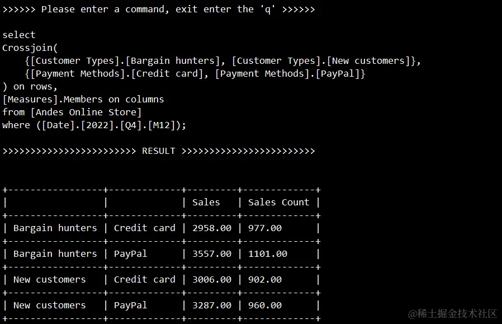Click 'PayPal' in New customers row
Viewport: 502px width, 324px height.
coord(130,305)
